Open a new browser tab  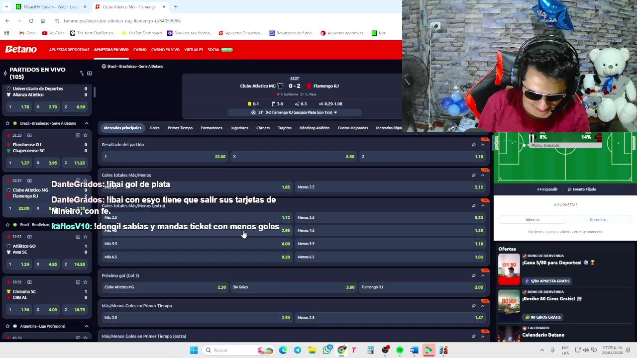coord(175,6)
